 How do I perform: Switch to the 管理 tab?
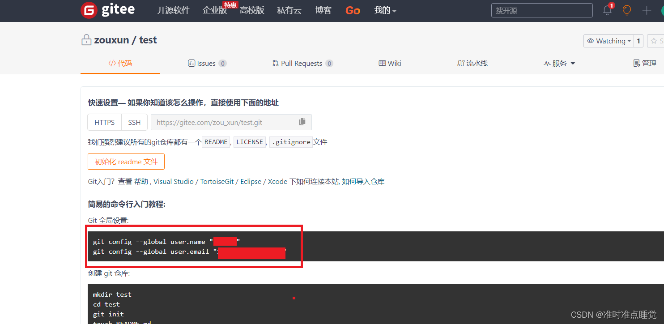645,63
